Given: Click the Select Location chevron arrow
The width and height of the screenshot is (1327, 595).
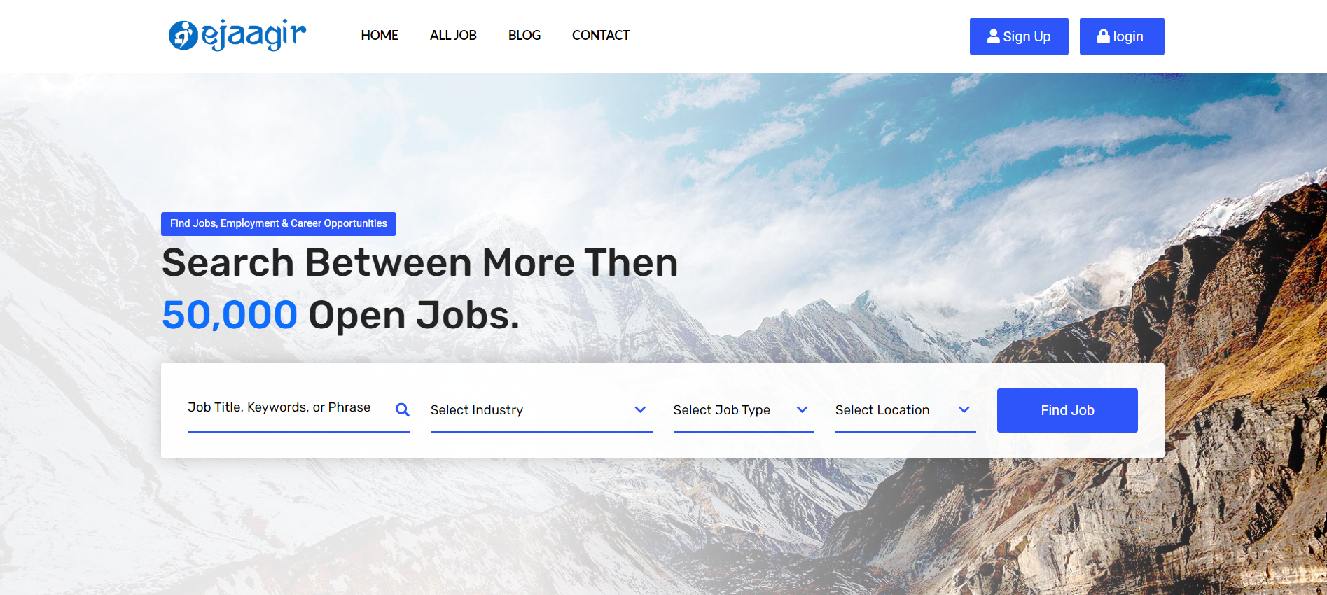Looking at the screenshot, I should [x=964, y=409].
